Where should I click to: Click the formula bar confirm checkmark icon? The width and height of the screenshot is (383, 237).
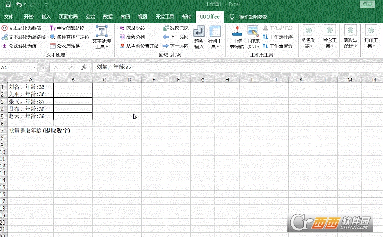tap(70, 67)
